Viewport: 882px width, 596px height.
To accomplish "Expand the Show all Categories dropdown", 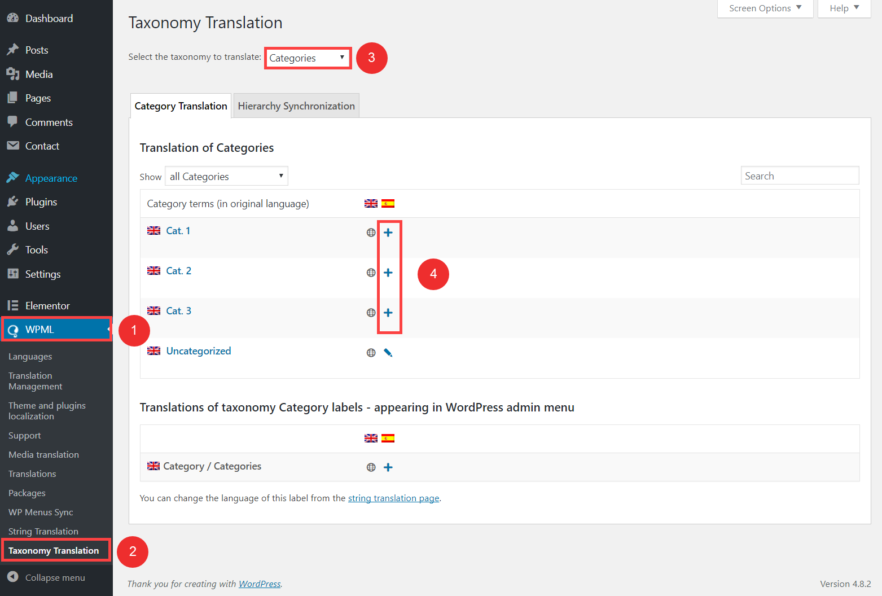I will (x=226, y=176).
